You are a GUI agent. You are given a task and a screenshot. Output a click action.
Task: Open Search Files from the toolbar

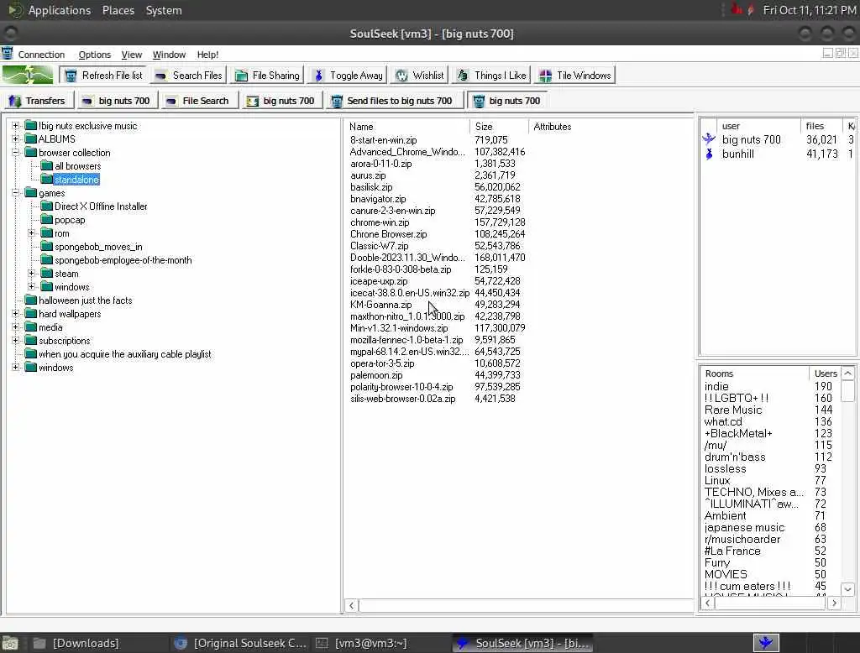tap(188, 75)
